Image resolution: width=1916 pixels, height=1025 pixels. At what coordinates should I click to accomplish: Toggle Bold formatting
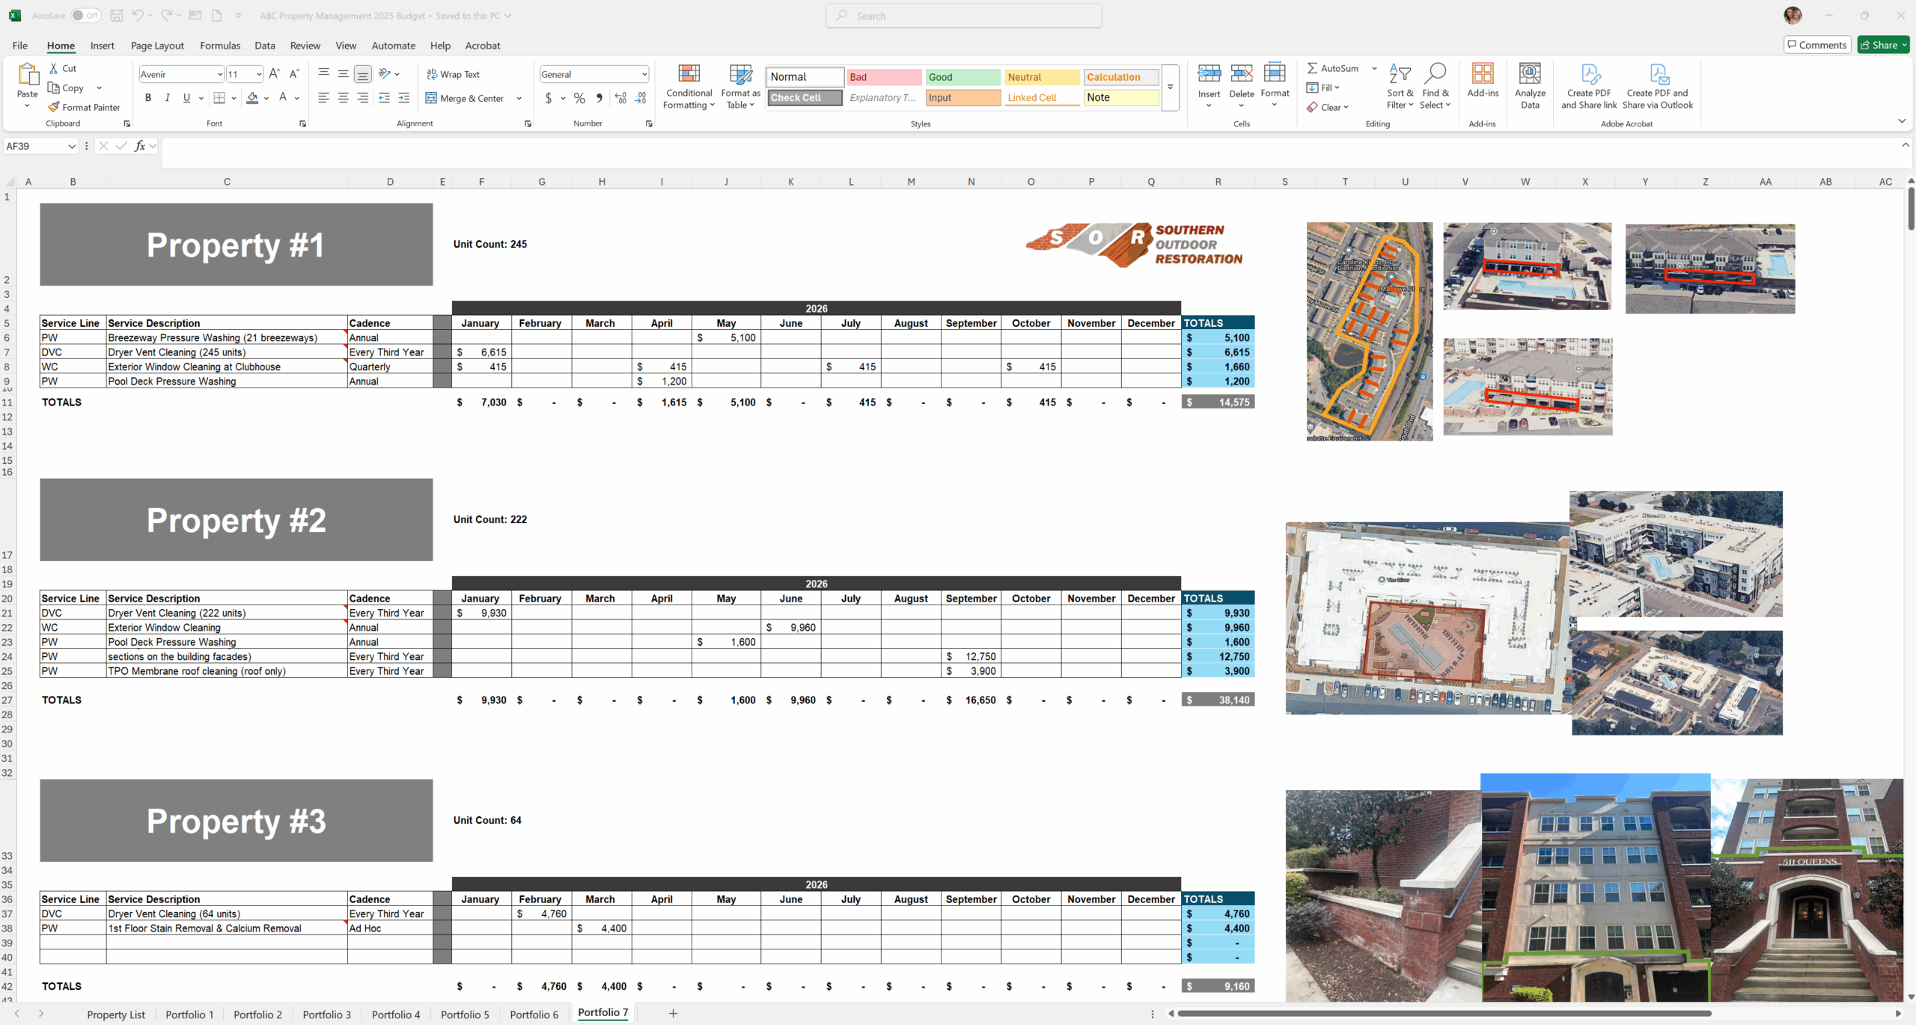pos(148,98)
